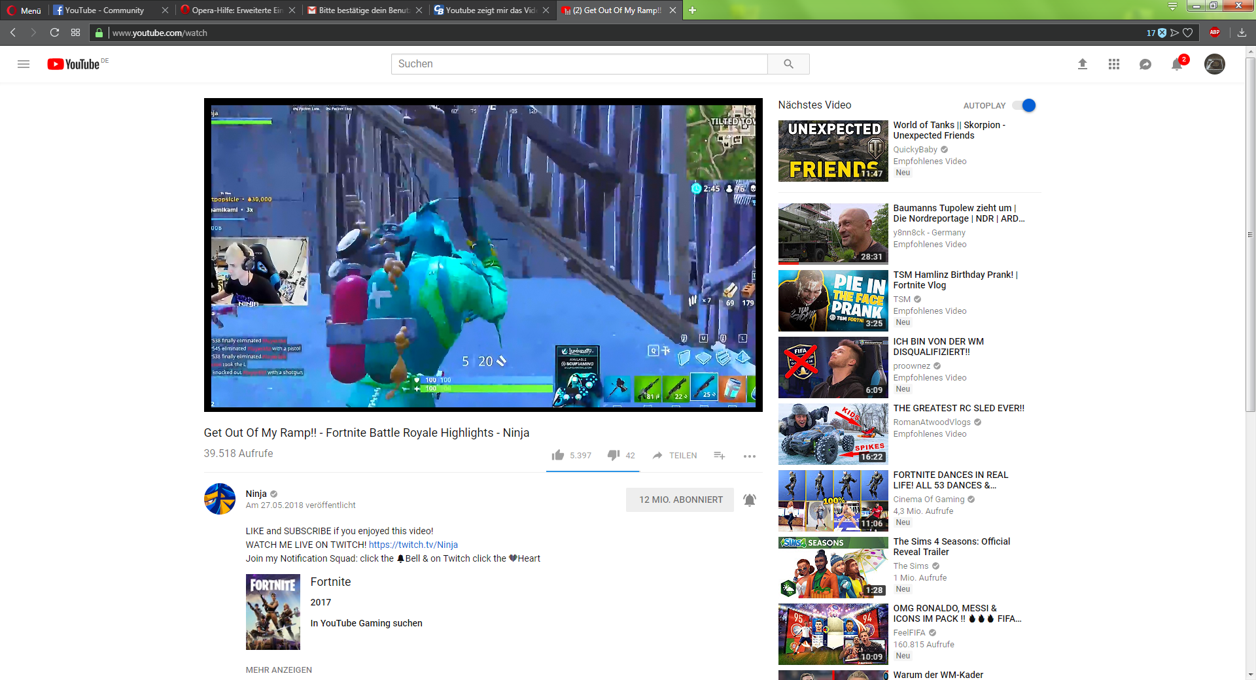Go forward in browser history
This screenshot has height=680, width=1256.
(x=33, y=32)
